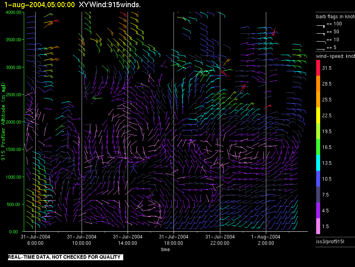The width and height of the screenshot is (355, 267).
Task: Click the 500.00 altitude axis label
Action: click(13, 204)
